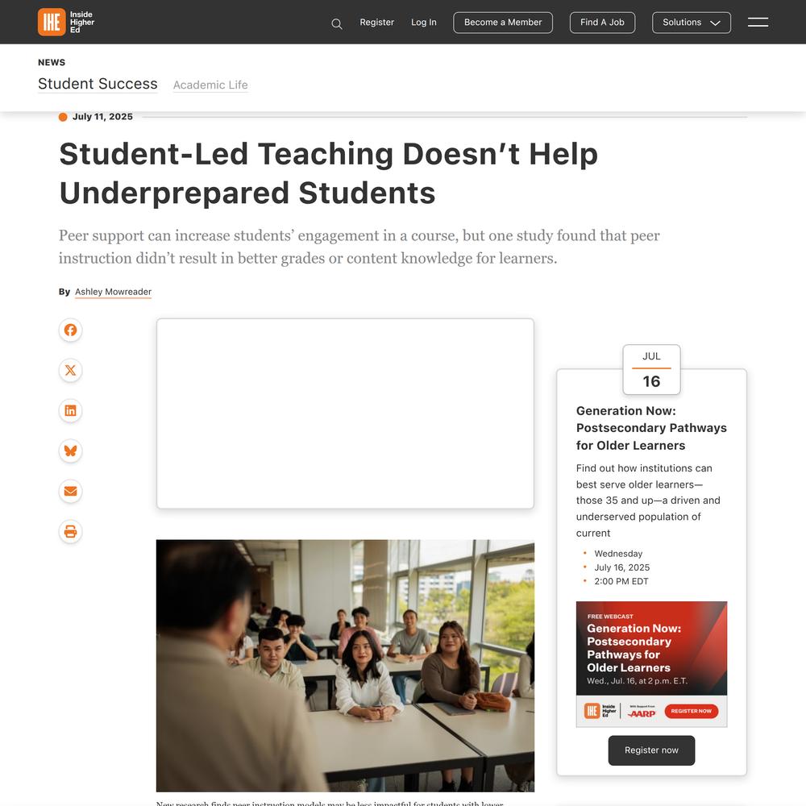Open author Ashley Mowreader's page
Image resolution: width=806 pixels, height=806 pixels.
(x=113, y=292)
